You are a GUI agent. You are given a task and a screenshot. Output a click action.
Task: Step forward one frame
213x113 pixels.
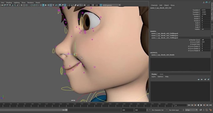pos(207,105)
